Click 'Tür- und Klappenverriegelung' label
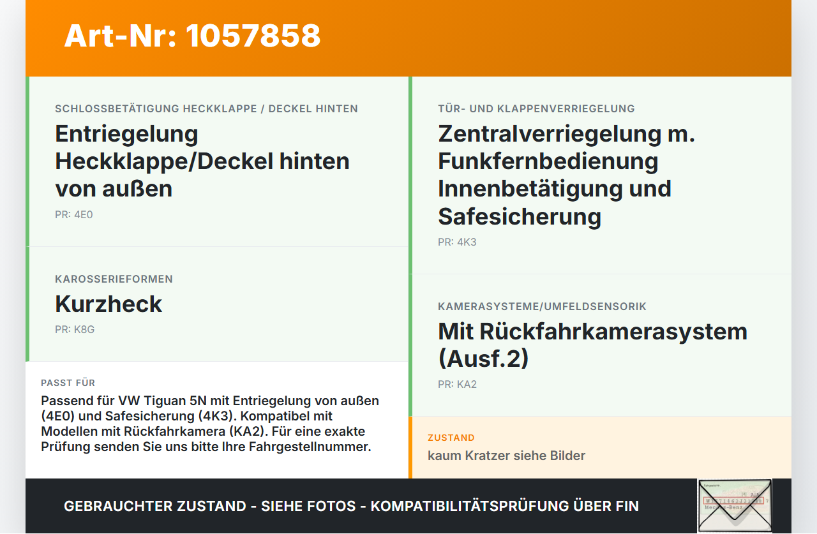Viewport: 817px width, 534px height. (x=536, y=108)
